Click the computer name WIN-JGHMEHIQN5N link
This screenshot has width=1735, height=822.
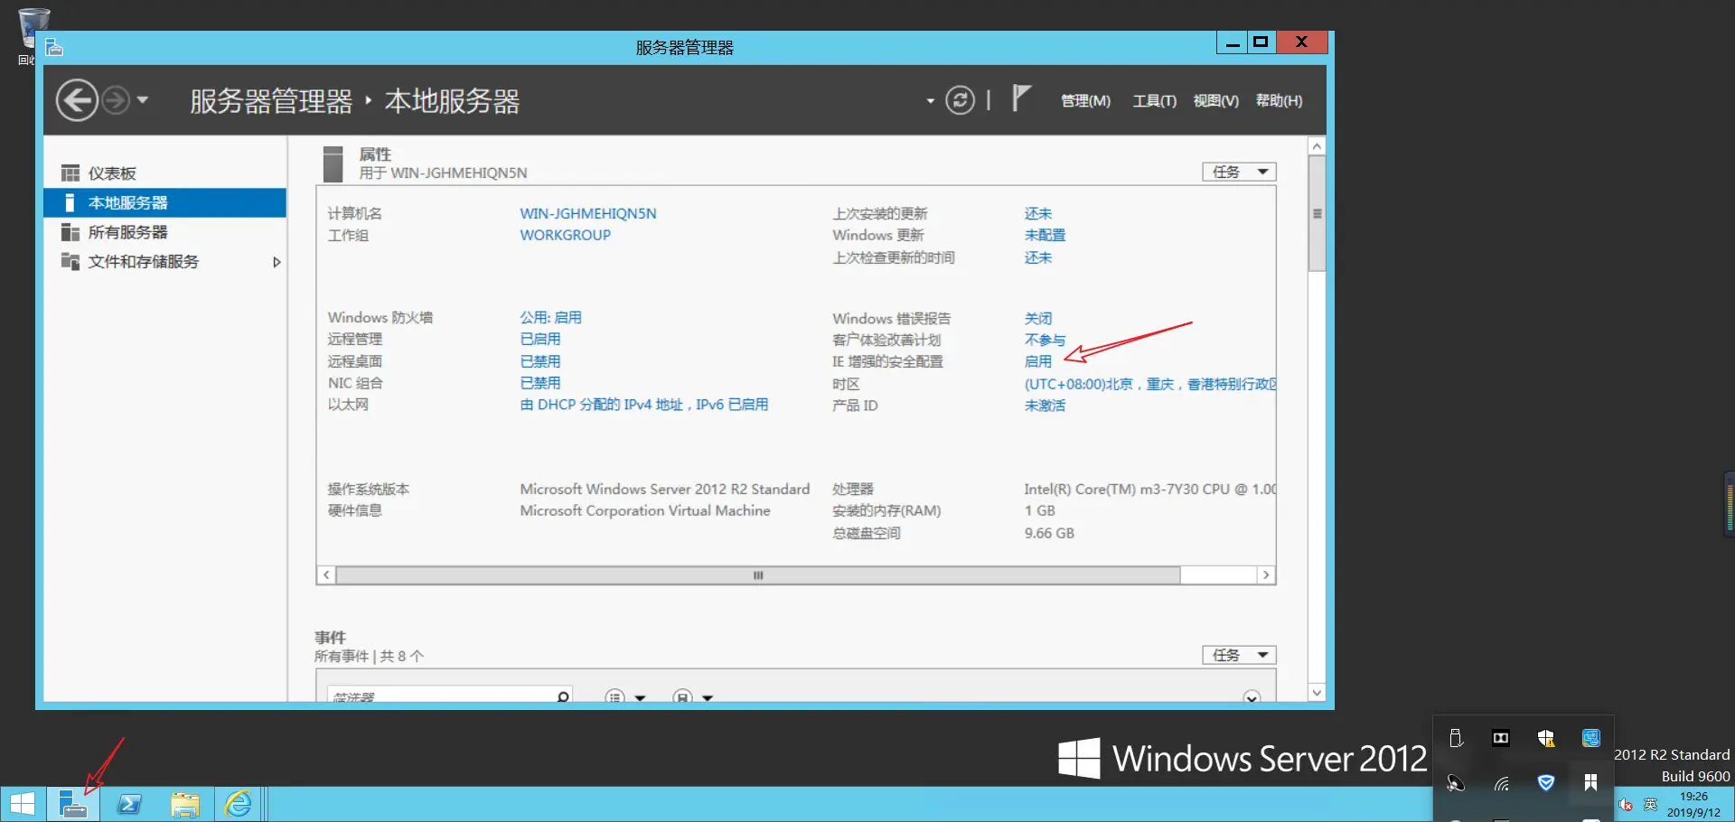pos(588,214)
